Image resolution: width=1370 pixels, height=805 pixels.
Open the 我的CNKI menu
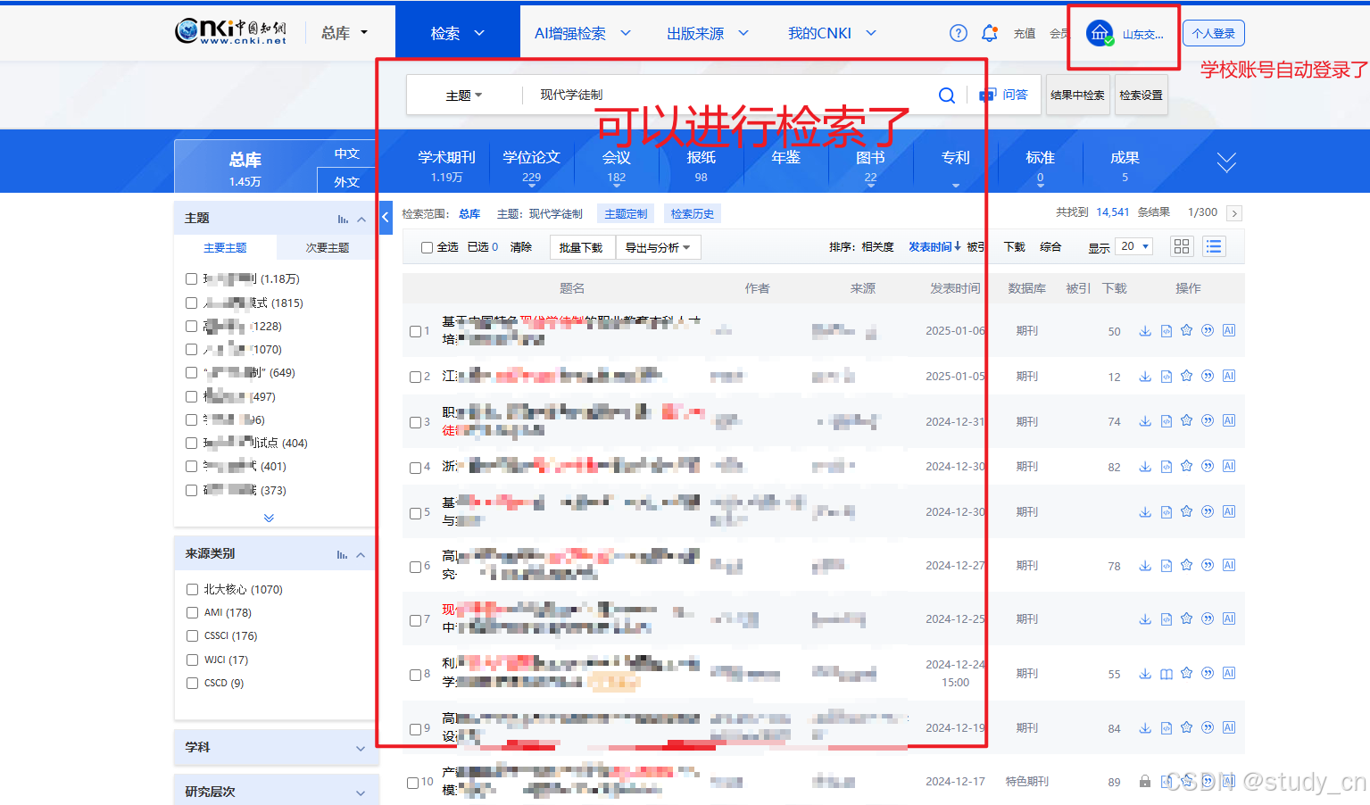click(832, 33)
